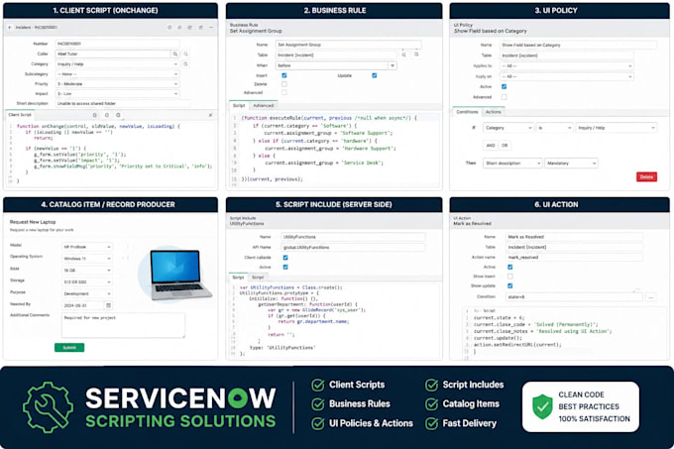
Task: Click the ServiceNow gear and wrench logo
Action: (x=49, y=407)
